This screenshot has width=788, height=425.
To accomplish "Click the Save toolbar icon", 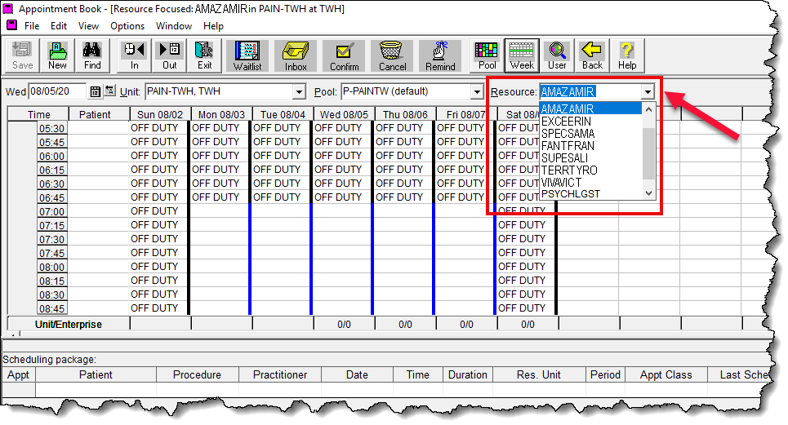I will (x=23, y=55).
